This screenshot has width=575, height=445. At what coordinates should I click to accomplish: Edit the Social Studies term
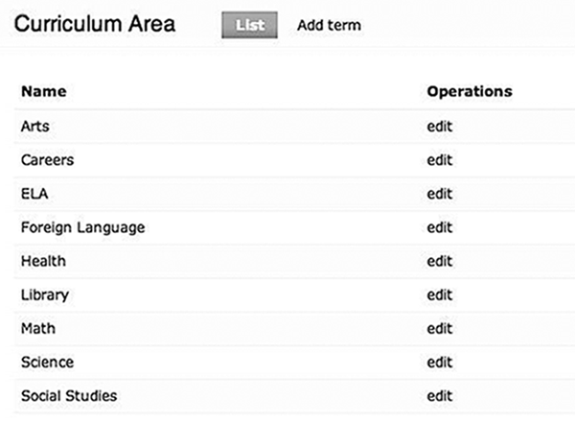coord(439,395)
